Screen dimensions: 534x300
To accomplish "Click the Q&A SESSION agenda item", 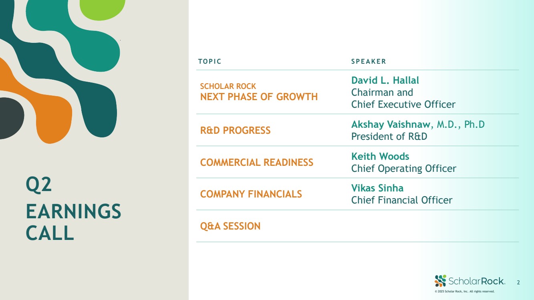I will pos(230,226).
